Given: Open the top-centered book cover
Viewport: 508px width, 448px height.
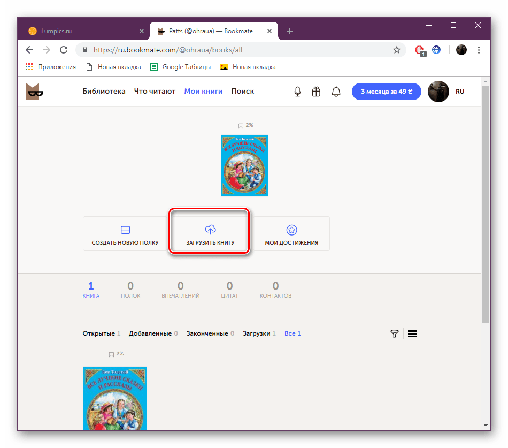Looking at the screenshot, I should click(244, 165).
